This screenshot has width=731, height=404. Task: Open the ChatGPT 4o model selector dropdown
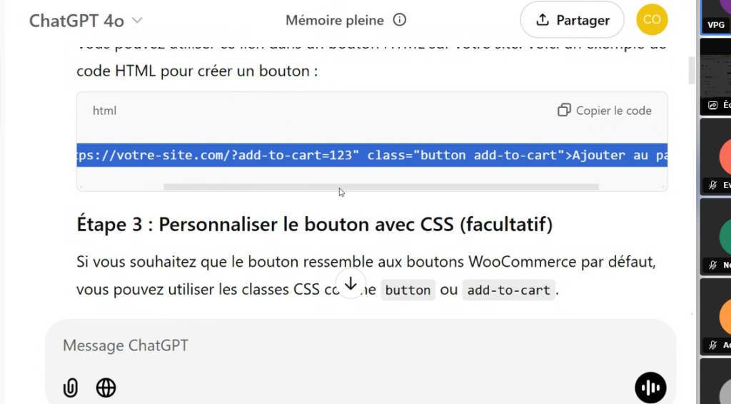pyautogui.click(x=86, y=21)
